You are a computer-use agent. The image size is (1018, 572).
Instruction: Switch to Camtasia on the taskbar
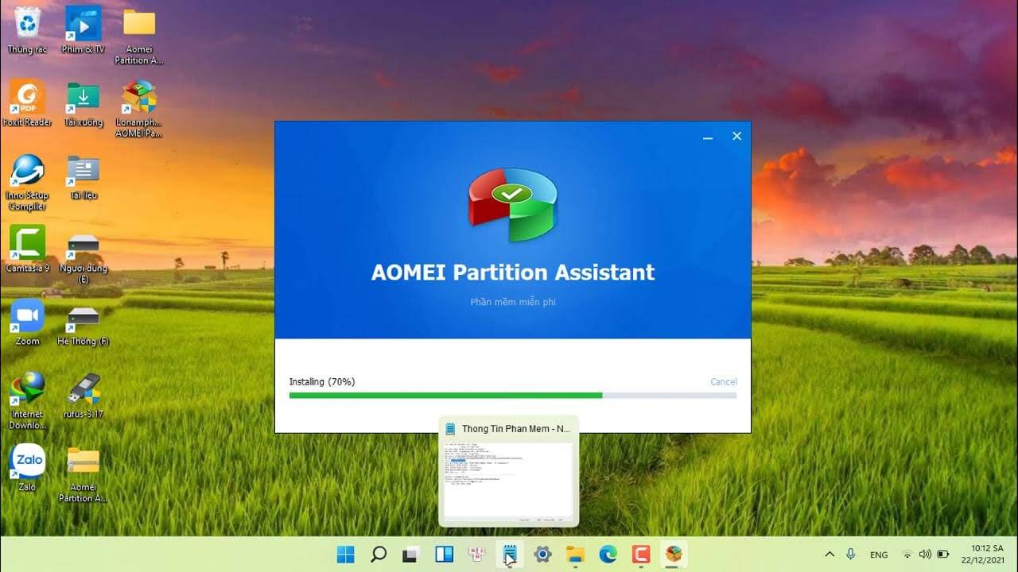641,555
